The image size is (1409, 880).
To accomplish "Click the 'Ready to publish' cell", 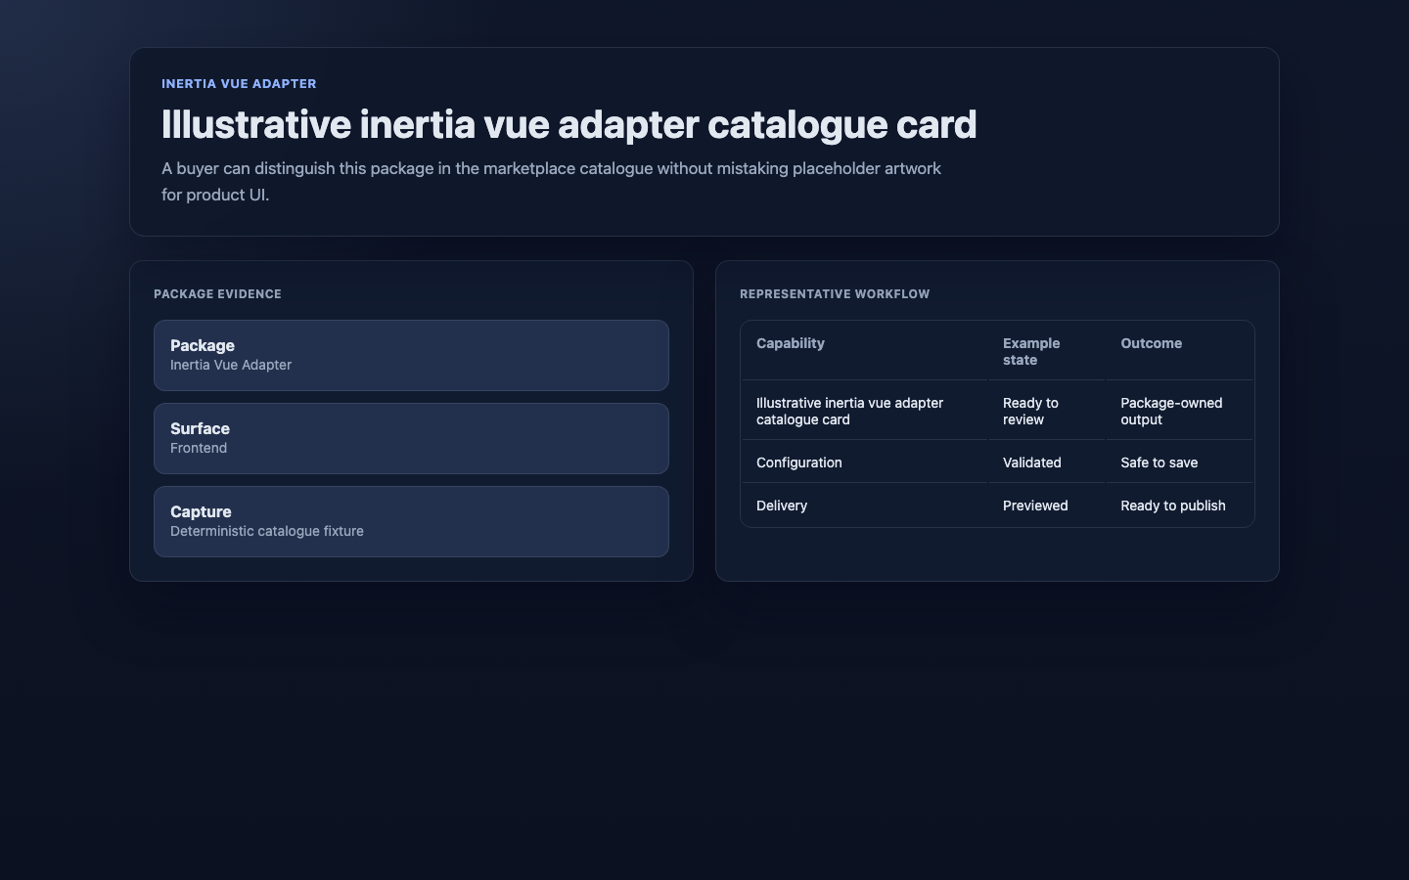I will click(x=1179, y=506).
